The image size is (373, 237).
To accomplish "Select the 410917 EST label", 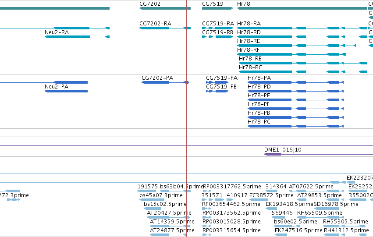I will (237, 195).
